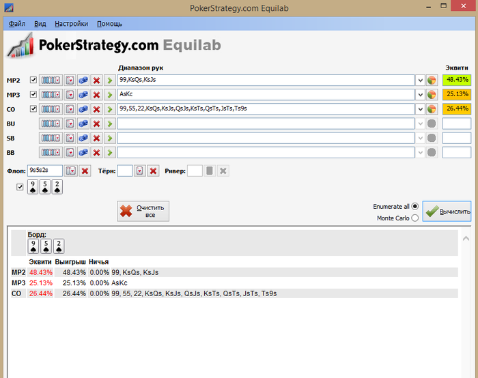Randomize SB hand with dice icon
The height and width of the screenshot is (378, 478).
point(83,138)
